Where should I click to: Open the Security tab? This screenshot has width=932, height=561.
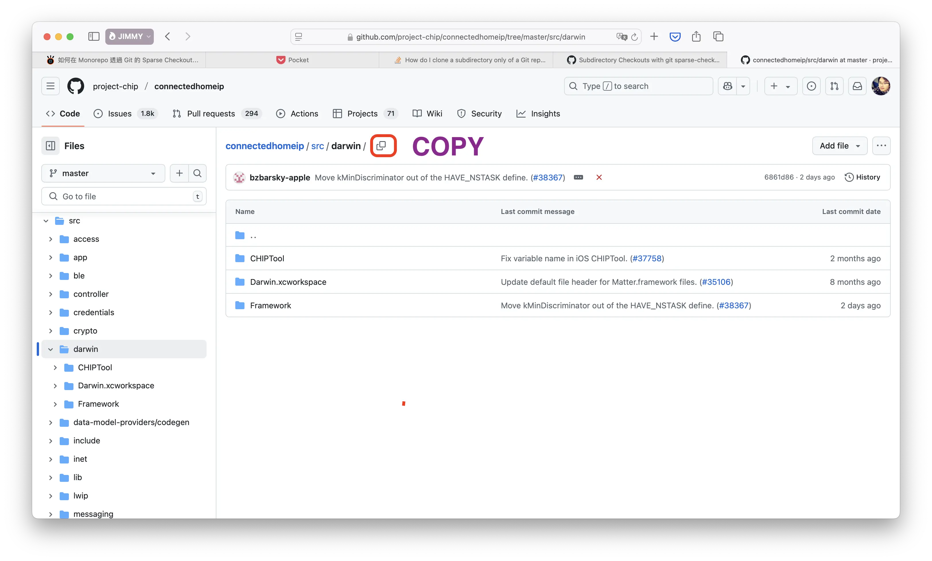click(479, 113)
